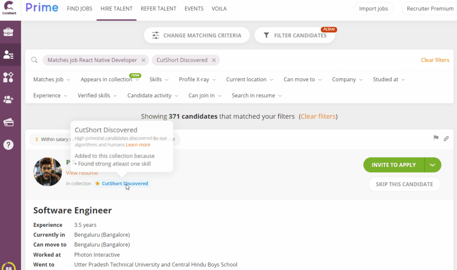Open the help question mark icon

click(x=8, y=145)
